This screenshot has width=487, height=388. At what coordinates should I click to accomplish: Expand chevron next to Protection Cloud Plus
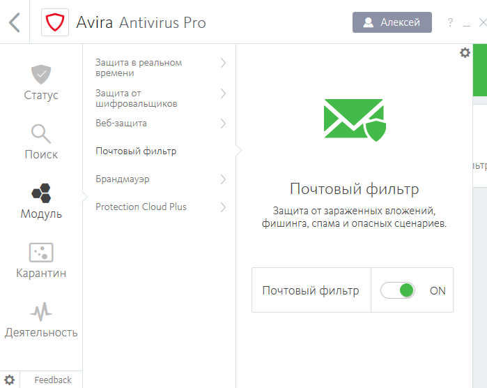[223, 207]
